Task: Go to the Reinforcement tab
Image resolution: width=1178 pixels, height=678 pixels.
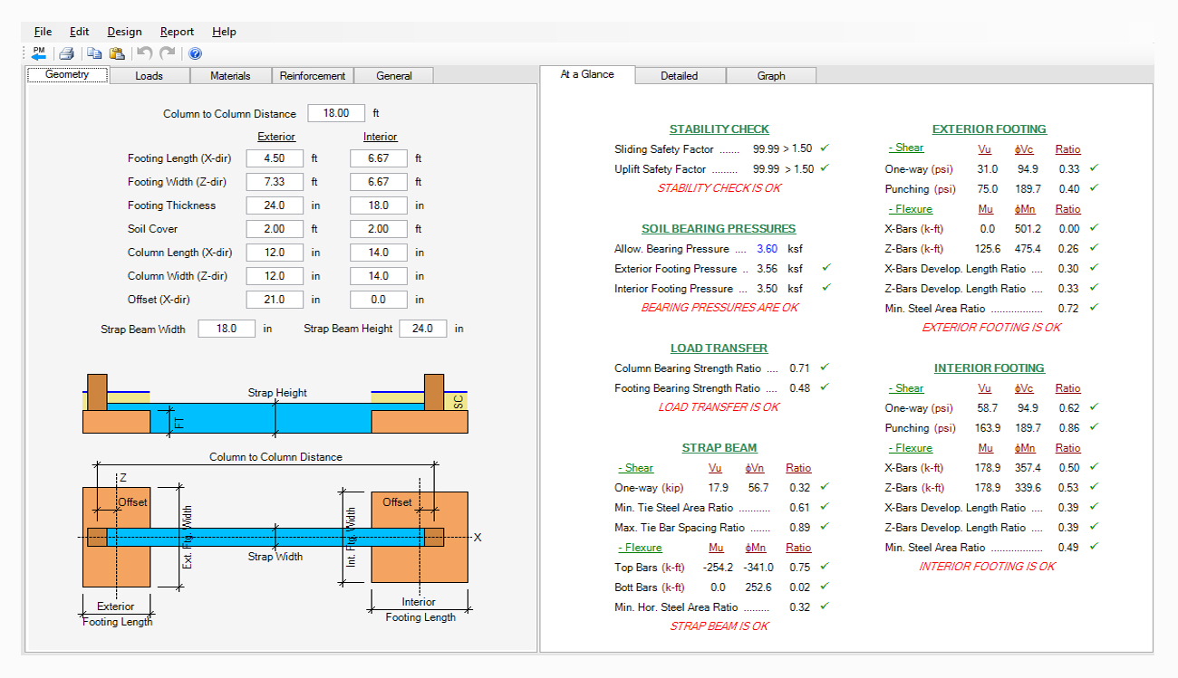Action: pyautogui.click(x=312, y=76)
